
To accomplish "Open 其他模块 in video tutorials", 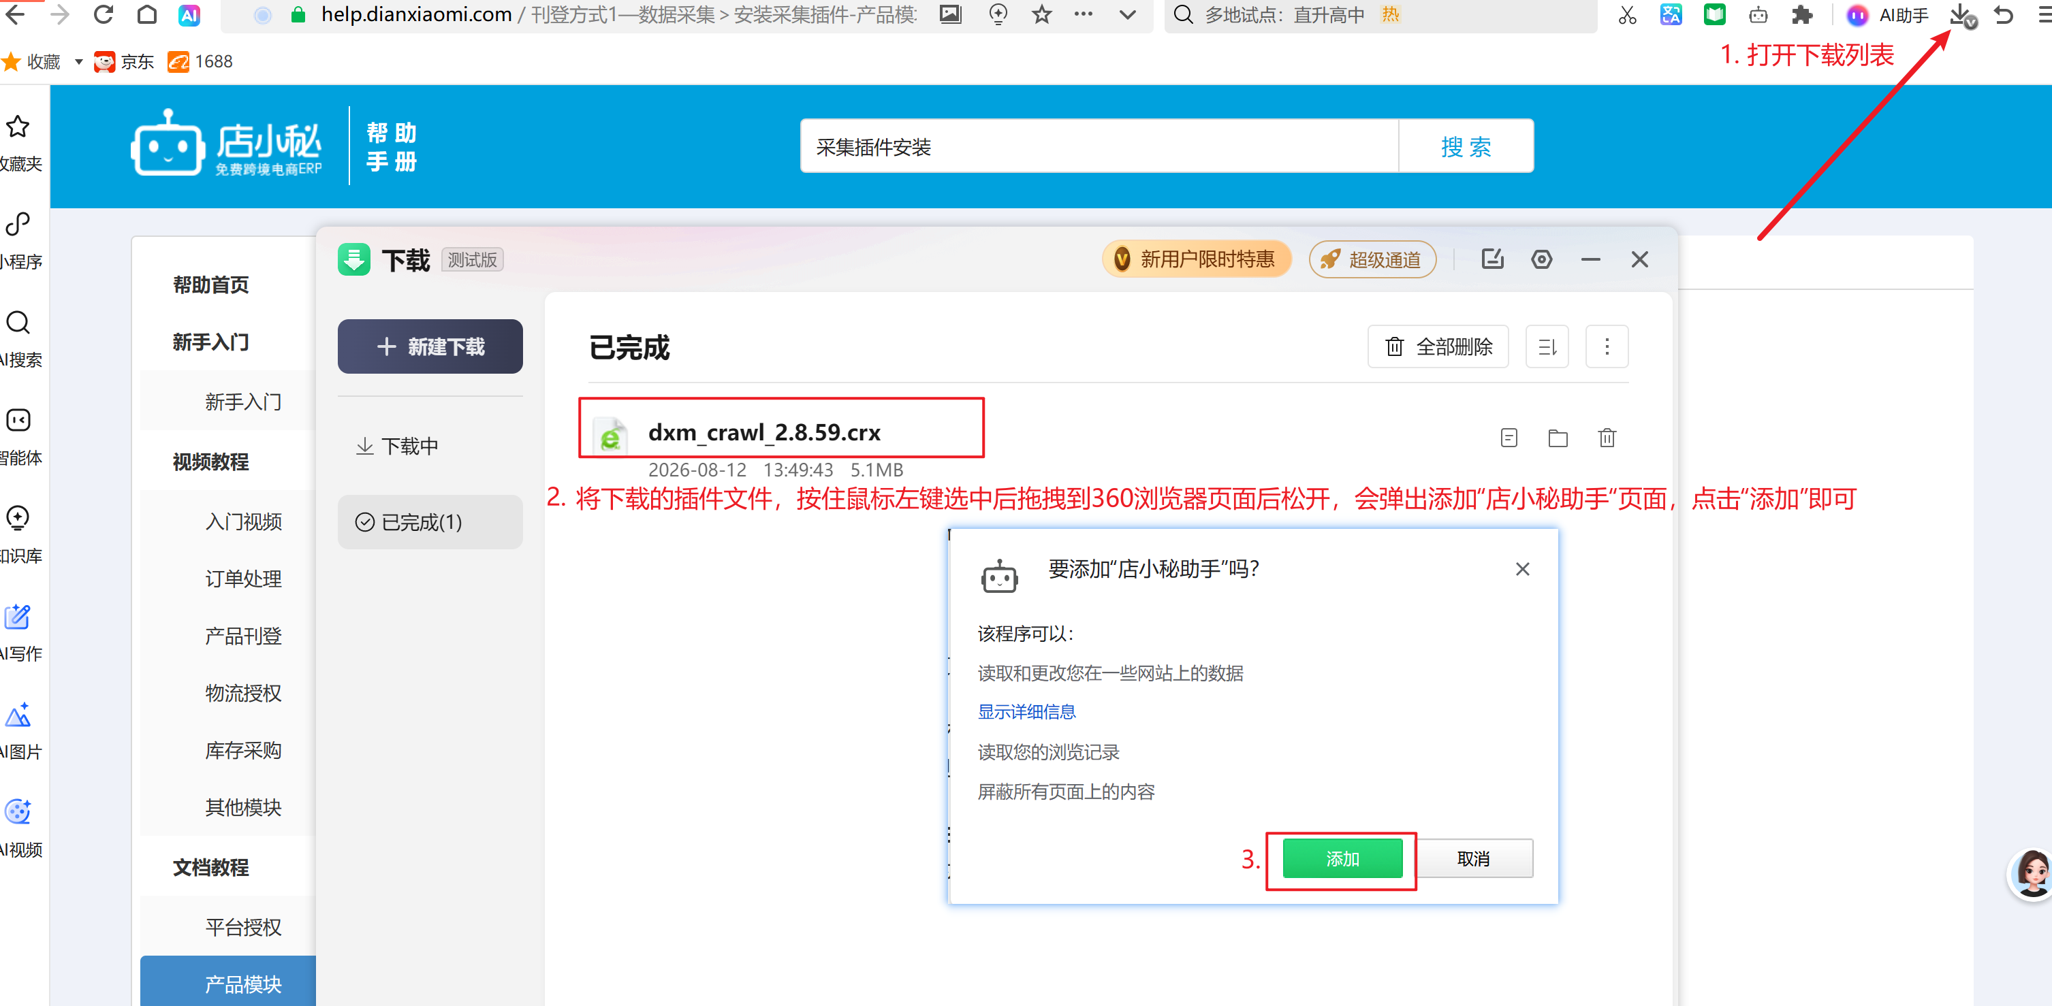I will click(x=243, y=807).
